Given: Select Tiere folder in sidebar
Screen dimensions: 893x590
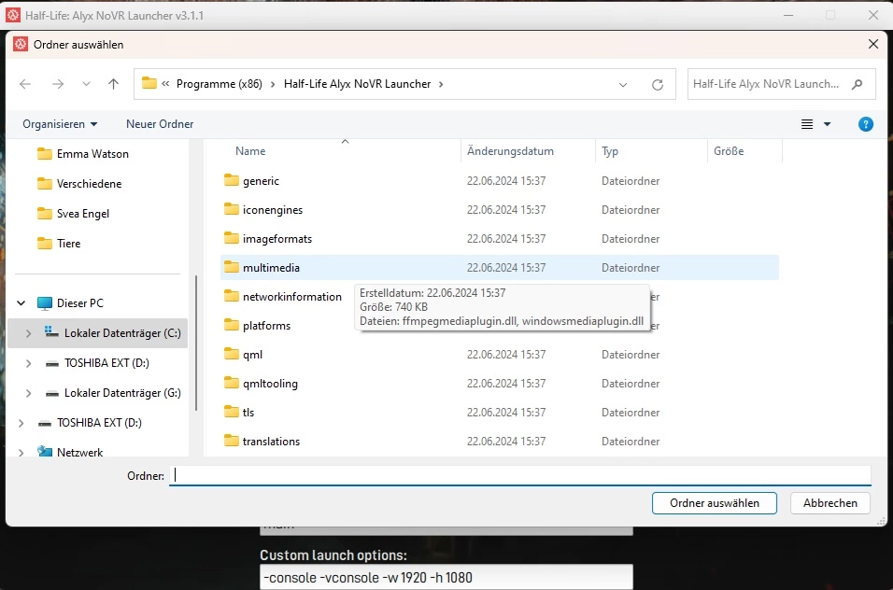Looking at the screenshot, I should point(68,244).
